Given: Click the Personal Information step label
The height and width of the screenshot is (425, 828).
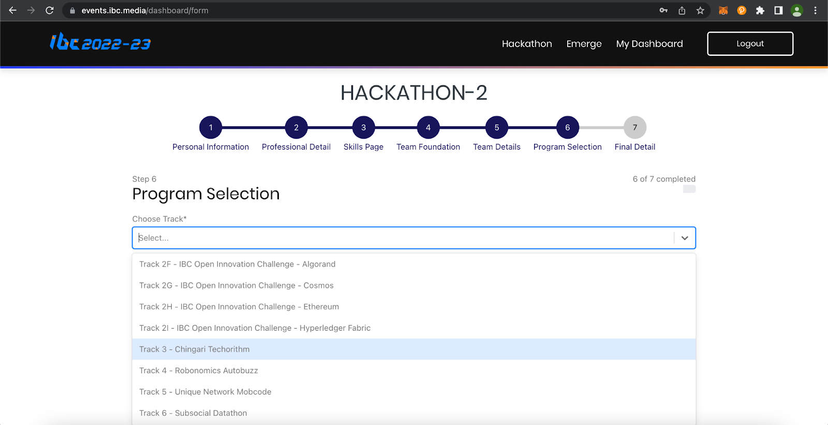Looking at the screenshot, I should pyautogui.click(x=211, y=147).
